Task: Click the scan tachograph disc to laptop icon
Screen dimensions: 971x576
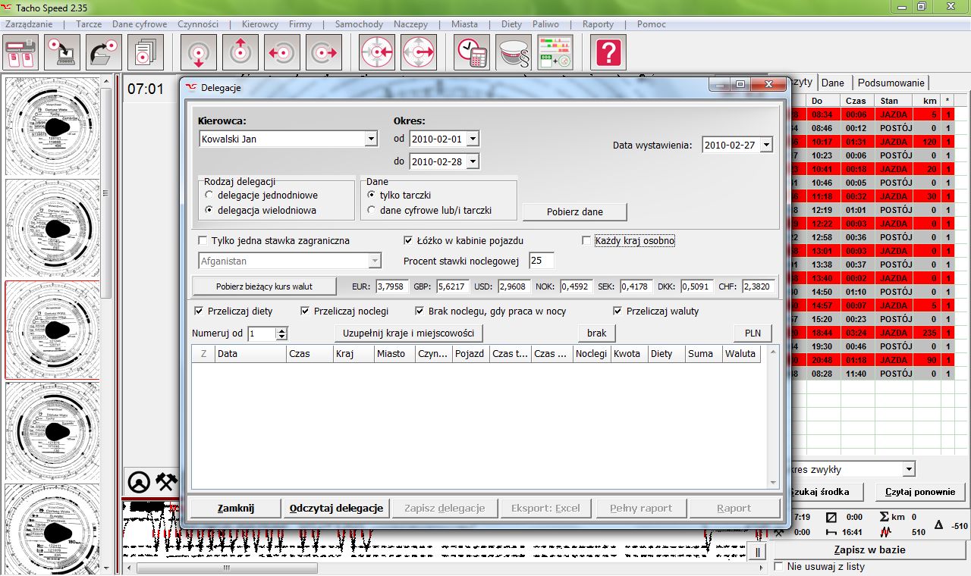Action: (62, 53)
